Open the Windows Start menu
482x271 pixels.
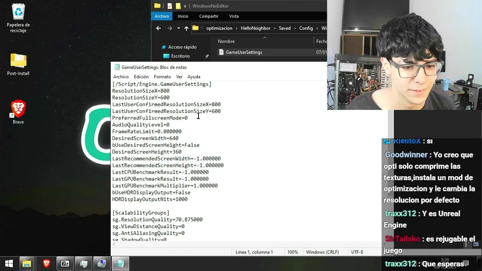click(9, 263)
